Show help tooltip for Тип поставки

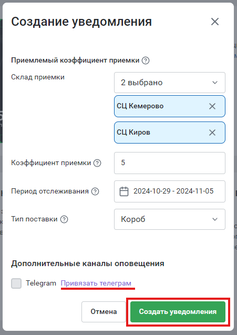(64, 219)
